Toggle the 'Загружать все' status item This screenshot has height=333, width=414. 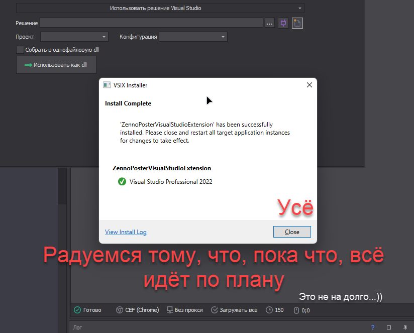(x=234, y=310)
